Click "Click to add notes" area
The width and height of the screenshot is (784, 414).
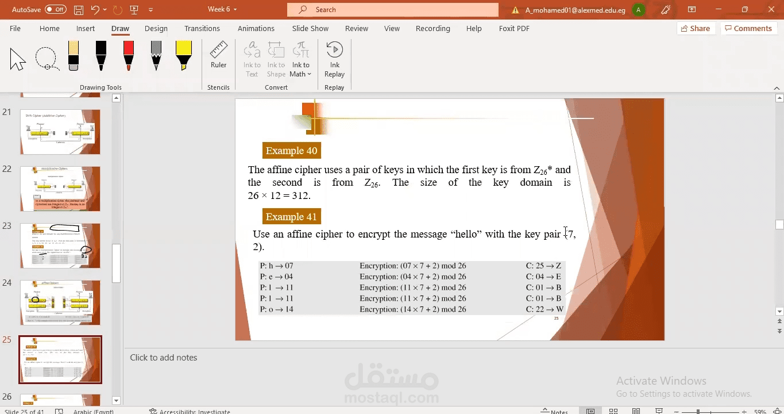click(164, 358)
